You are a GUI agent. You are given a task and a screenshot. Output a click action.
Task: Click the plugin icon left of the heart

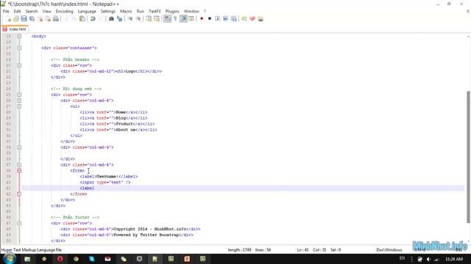244,19
